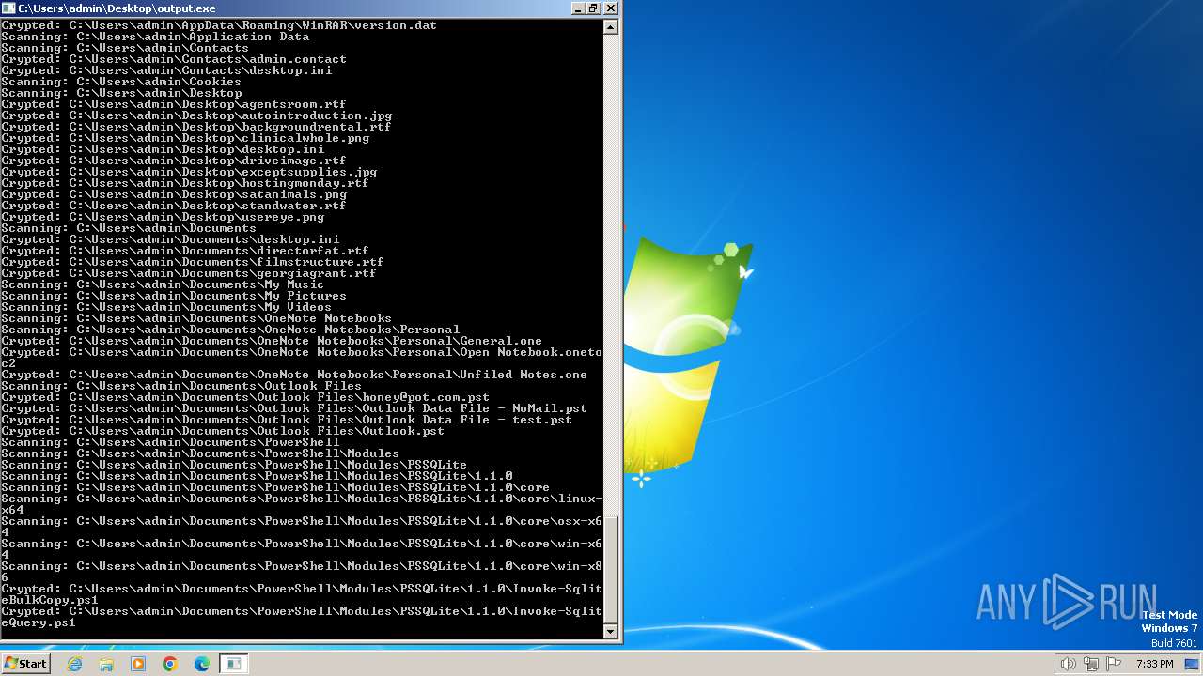The image size is (1203, 676).
Task: Click the 7:33 PM clock
Action: click(x=1154, y=664)
